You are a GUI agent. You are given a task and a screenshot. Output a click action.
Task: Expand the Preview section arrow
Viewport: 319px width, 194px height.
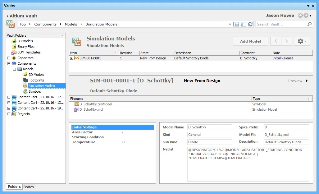point(307,81)
